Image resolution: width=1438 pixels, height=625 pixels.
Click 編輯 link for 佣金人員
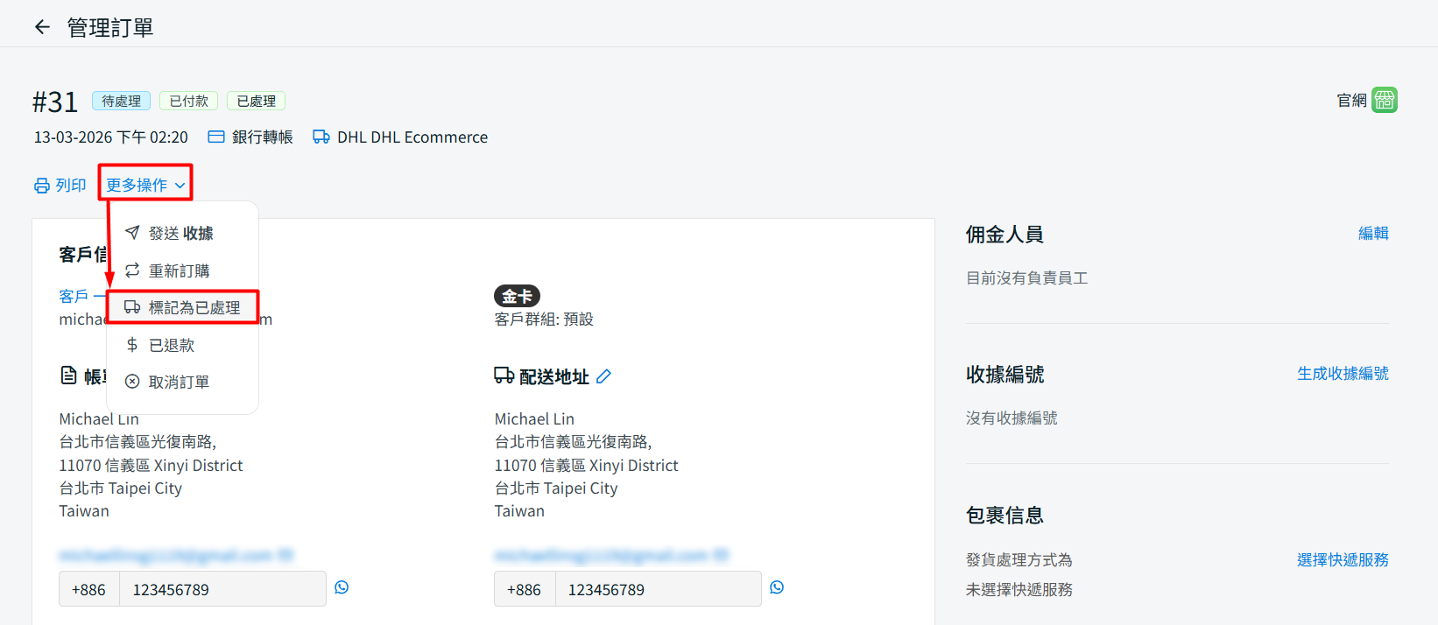pos(1372,234)
